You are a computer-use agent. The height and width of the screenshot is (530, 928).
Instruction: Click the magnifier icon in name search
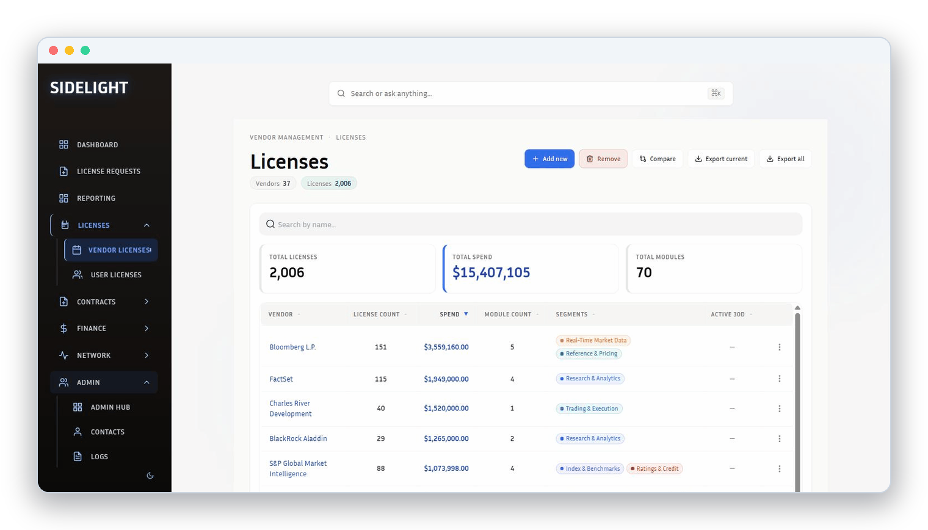270,224
